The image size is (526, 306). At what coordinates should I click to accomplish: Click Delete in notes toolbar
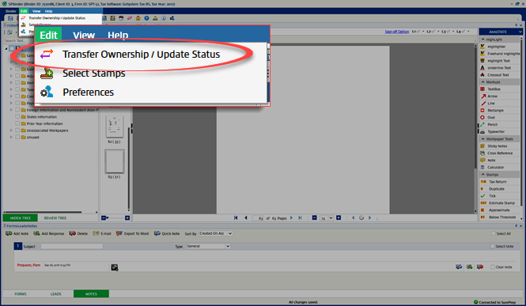pyautogui.click(x=78, y=233)
